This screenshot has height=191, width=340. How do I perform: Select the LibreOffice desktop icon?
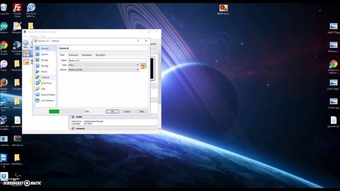pyautogui.click(x=4, y=104)
